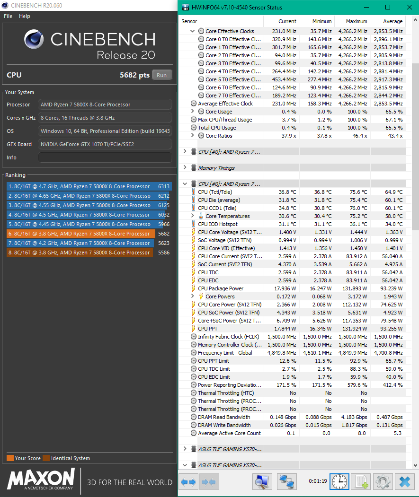Collapse the second ASUS TUF GAMING X570 section
Screen dimensions: 419x497
pyautogui.click(x=185, y=465)
